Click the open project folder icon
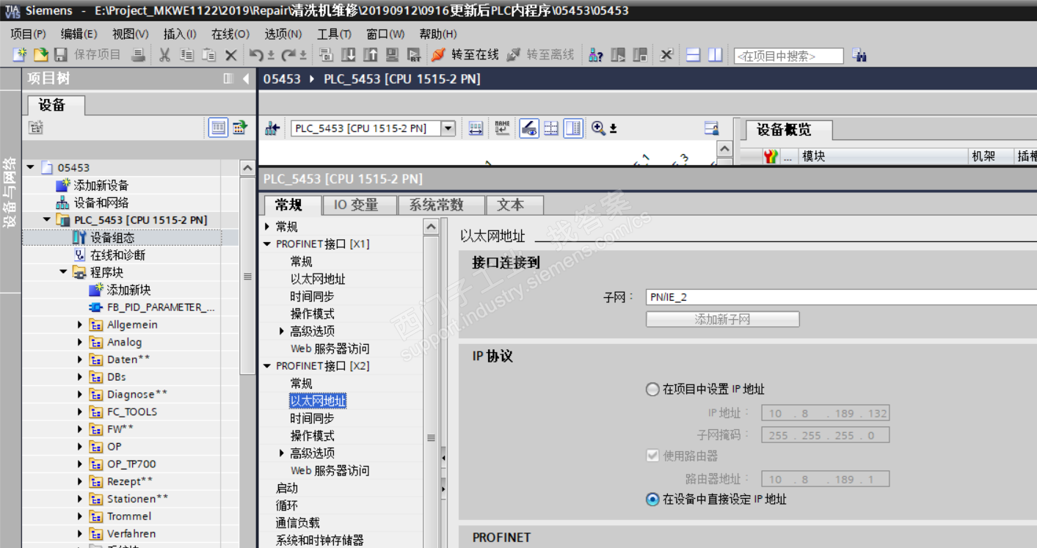 pos(41,55)
